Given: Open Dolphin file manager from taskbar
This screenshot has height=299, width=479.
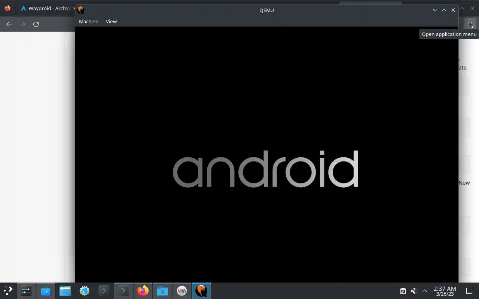Looking at the screenshot, I should (65, 290).
